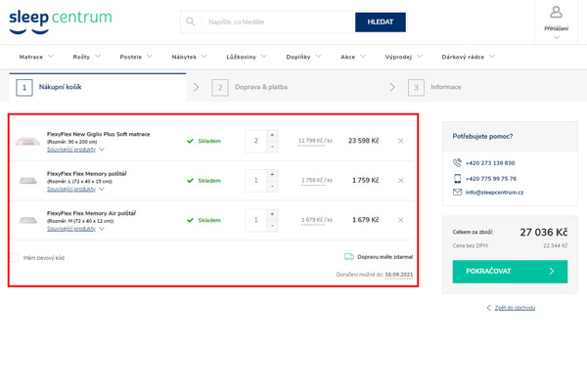Increase quantity of Flex Memory polštář

[272, 174]
